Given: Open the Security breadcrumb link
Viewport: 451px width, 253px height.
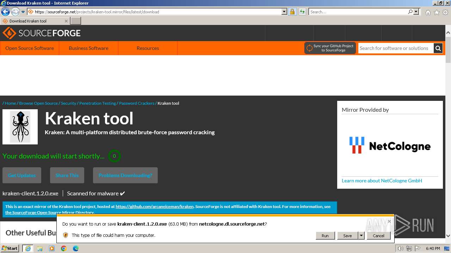Looking at the screenshot, I should [x=68, y=103].
